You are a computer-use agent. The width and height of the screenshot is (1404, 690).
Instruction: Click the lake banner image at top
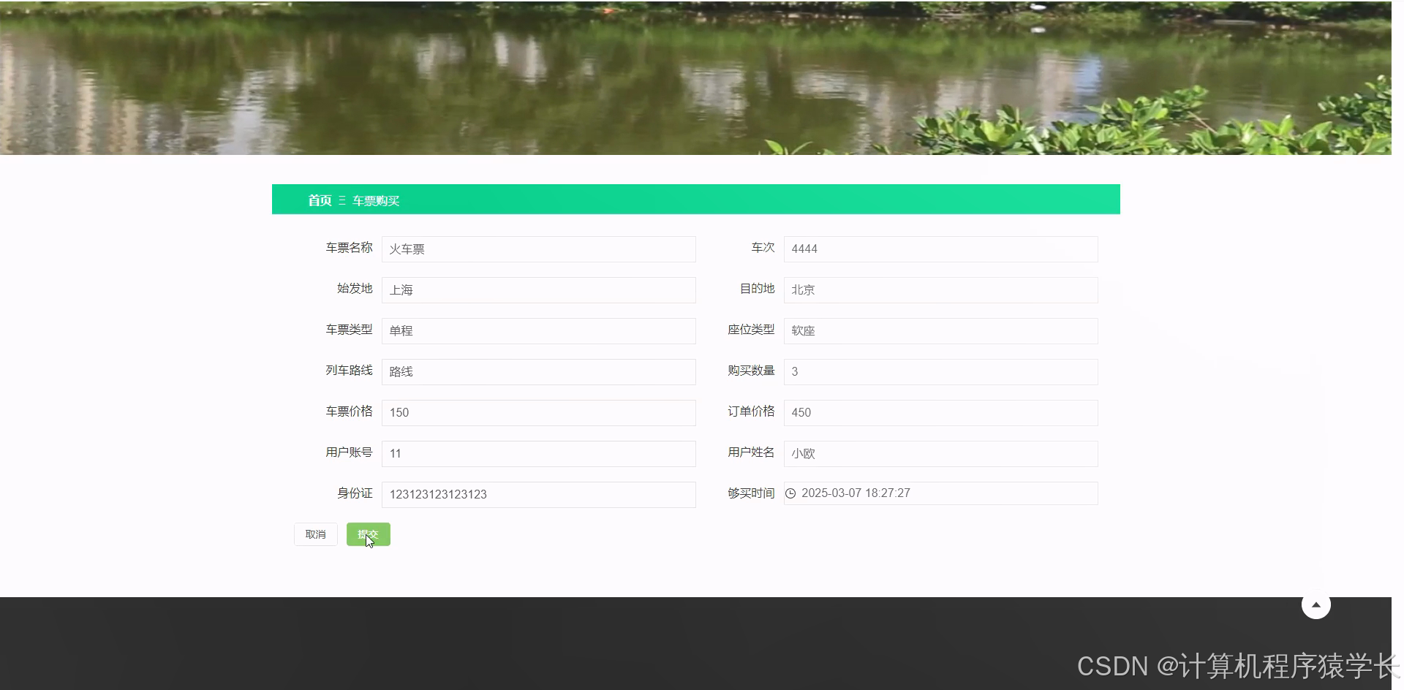[x=695, y=77]
